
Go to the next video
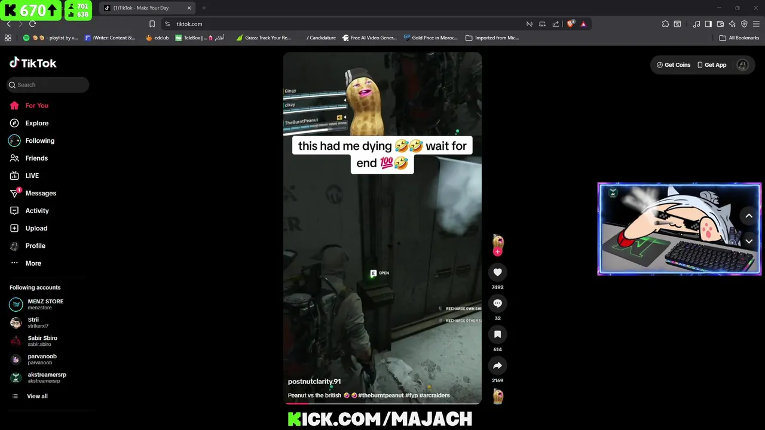[x=749, y=241]
